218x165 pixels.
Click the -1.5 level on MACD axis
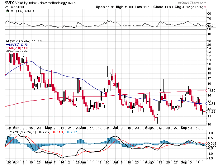click(x=210, y=158)
